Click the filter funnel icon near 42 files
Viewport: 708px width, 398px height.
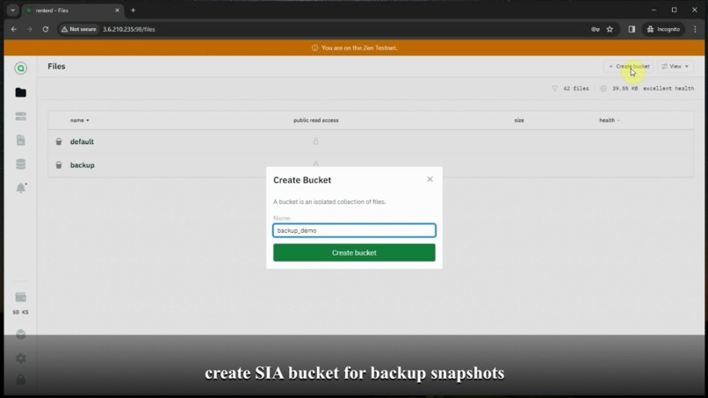[554, 89]
